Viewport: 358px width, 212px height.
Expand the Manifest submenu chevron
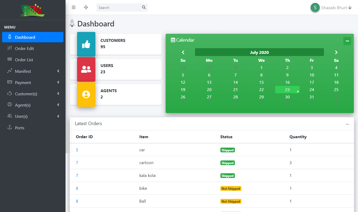coord(58,71)
